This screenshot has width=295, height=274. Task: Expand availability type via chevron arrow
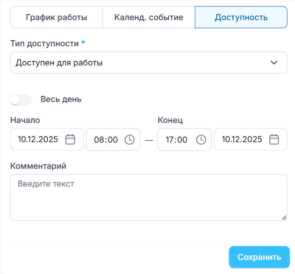pos(274,63)
